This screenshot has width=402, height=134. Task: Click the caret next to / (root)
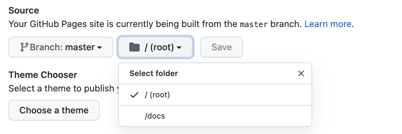[179, 48]
